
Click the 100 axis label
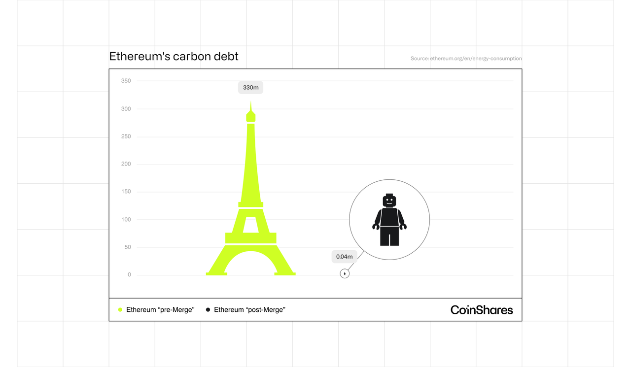126,220
